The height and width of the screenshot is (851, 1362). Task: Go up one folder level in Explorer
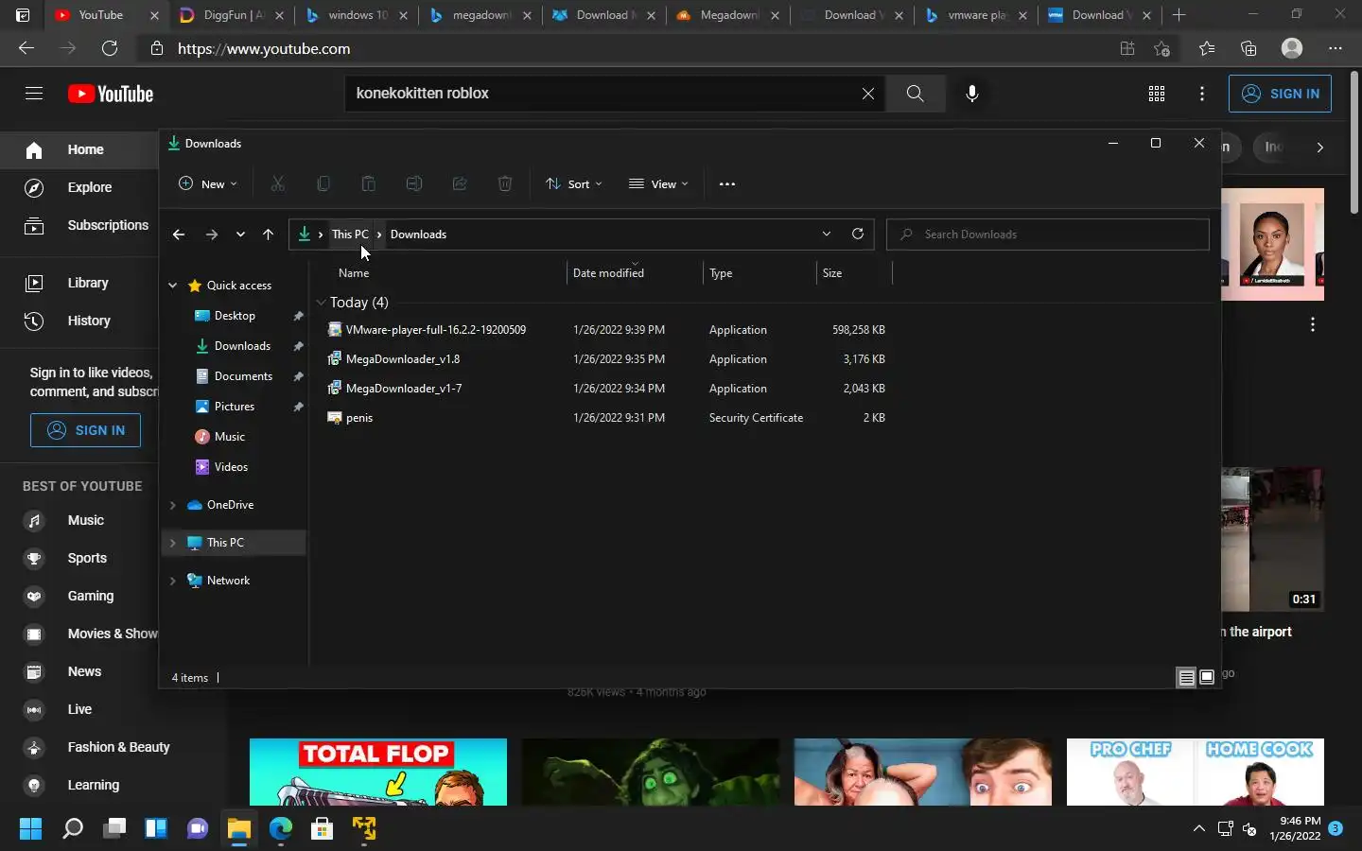point(269,234)
